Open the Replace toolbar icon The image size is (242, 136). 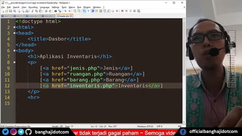60,11
